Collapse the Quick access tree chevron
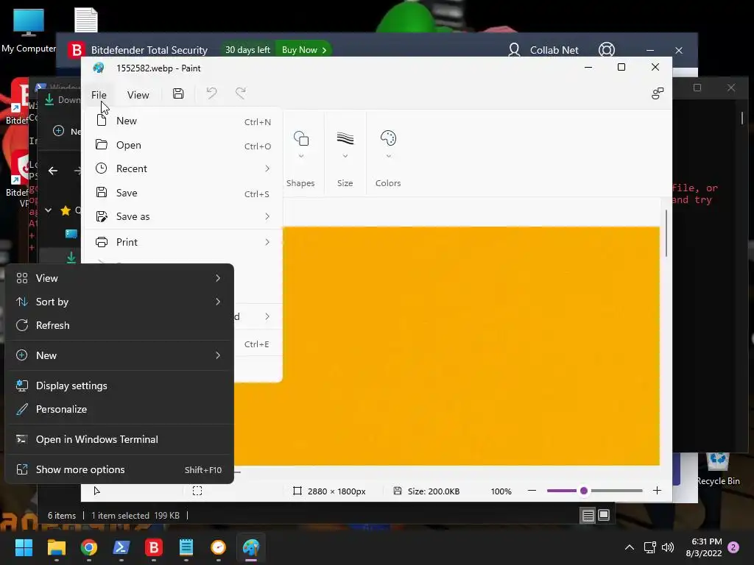Viewport: 754px width, 565px height. pos(48,210)
